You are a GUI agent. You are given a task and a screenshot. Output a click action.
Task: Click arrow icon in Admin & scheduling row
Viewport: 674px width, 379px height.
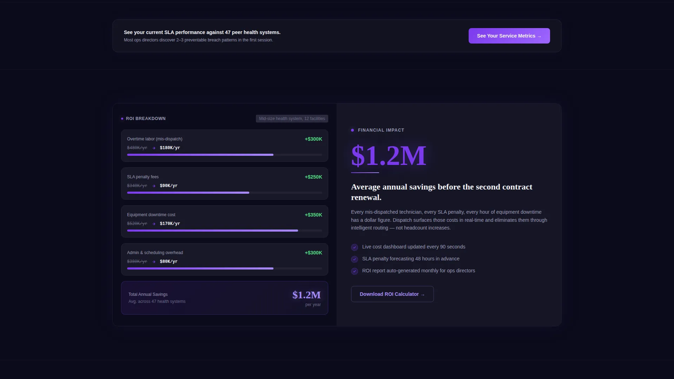click(x=154, y=262)
